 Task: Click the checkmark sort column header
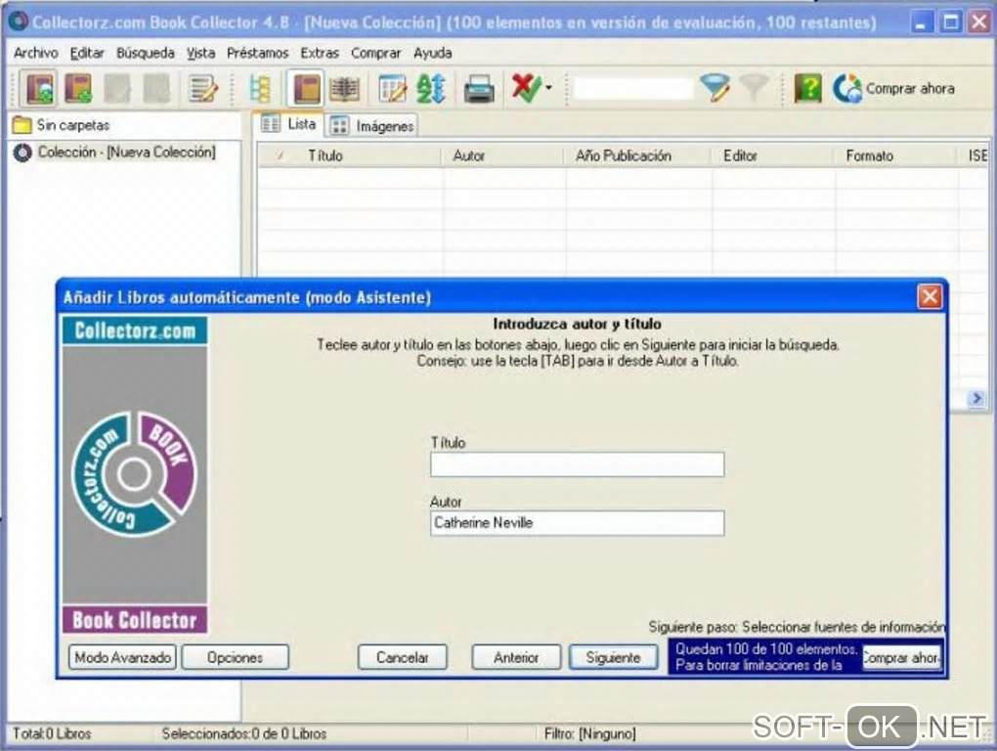click(x=280, y=155)
